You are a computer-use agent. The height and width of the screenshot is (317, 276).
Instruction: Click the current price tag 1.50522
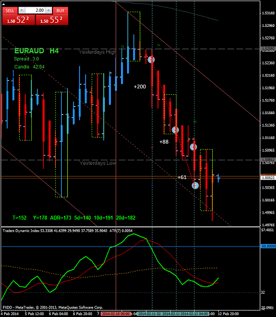pyautogui.click(x=268, y=178)
